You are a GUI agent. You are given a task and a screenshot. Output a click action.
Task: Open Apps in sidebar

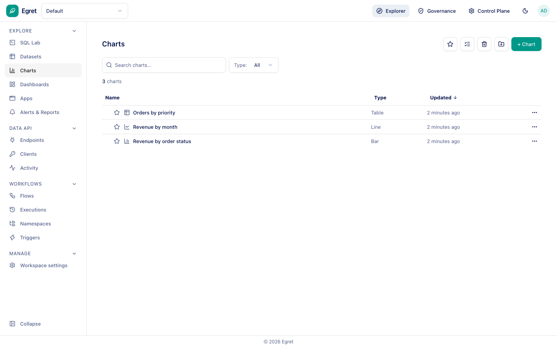click(x=43, y=98)
